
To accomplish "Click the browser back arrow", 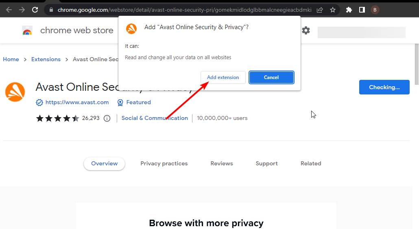I will (9, 10).
